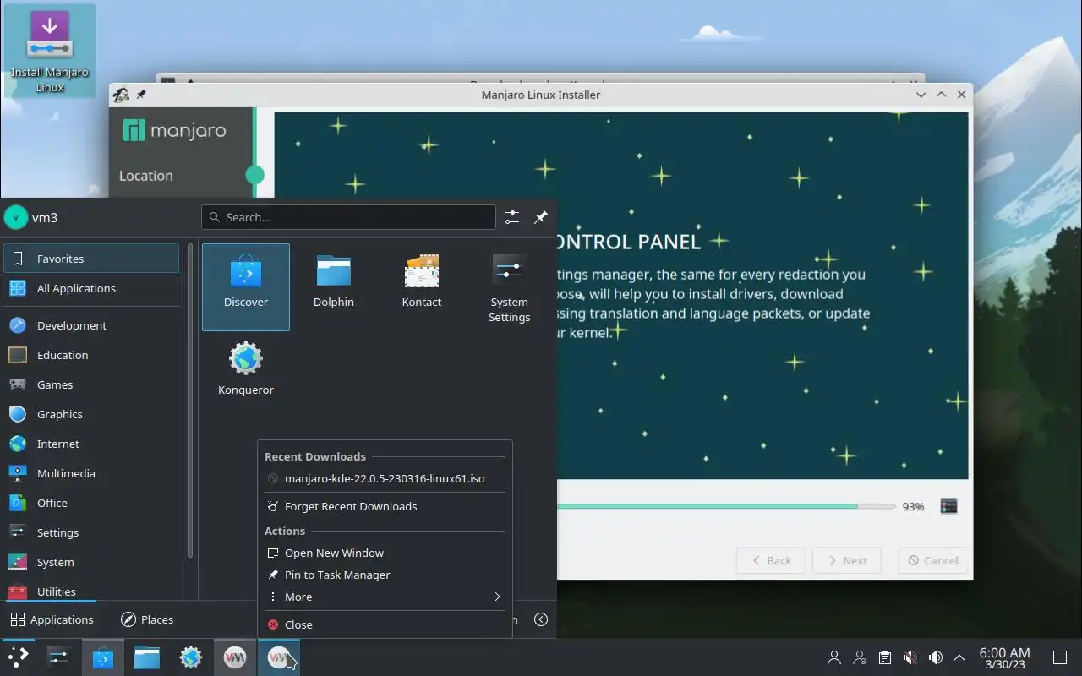
Task: Open System Settings tile in Favorites grid
Action: tap(510, 287)
